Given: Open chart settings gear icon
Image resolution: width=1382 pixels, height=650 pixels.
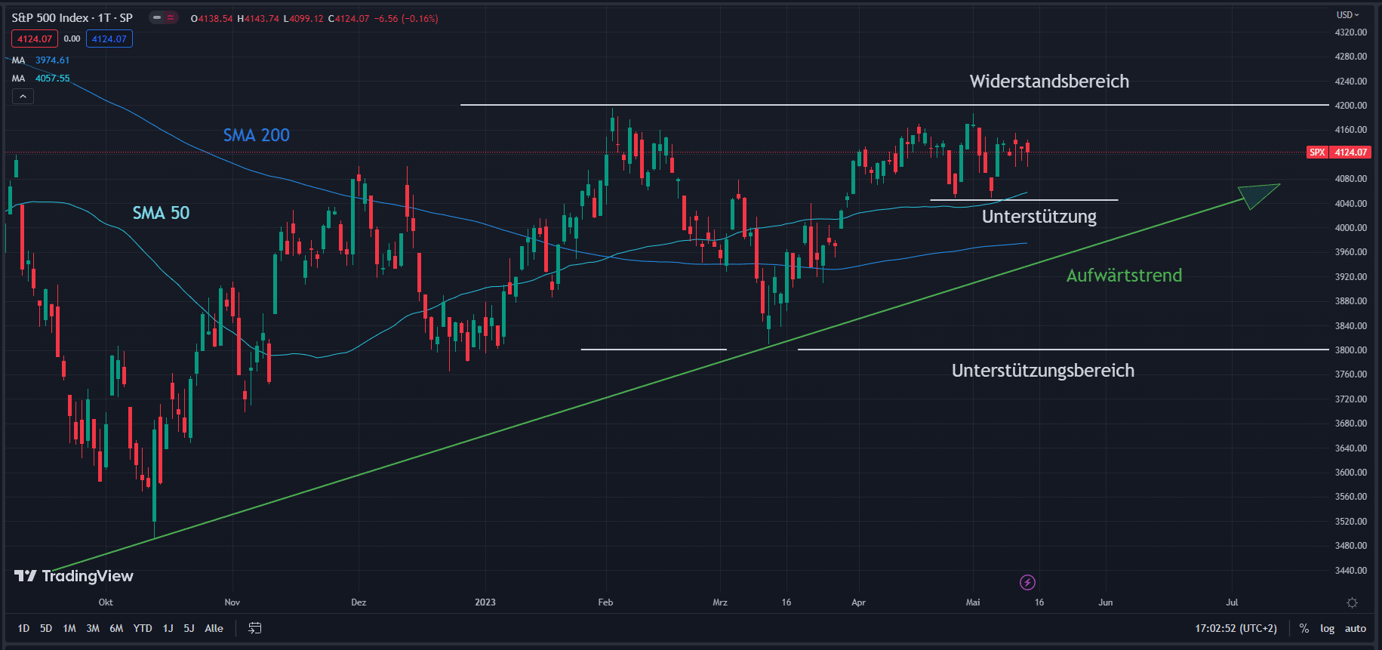Looking at the screenshot, I should pos(1352,602).
